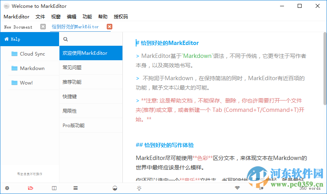
Task: Open the 文件 menu
Action: (40, 17)
